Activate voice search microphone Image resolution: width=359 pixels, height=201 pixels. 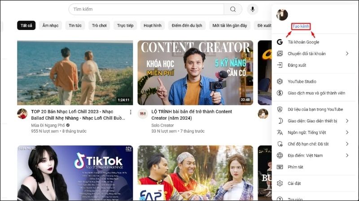tap(253, 9)
